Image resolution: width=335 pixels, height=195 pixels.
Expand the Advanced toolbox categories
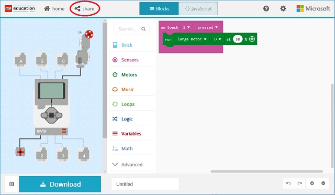[x=131, y=165]
